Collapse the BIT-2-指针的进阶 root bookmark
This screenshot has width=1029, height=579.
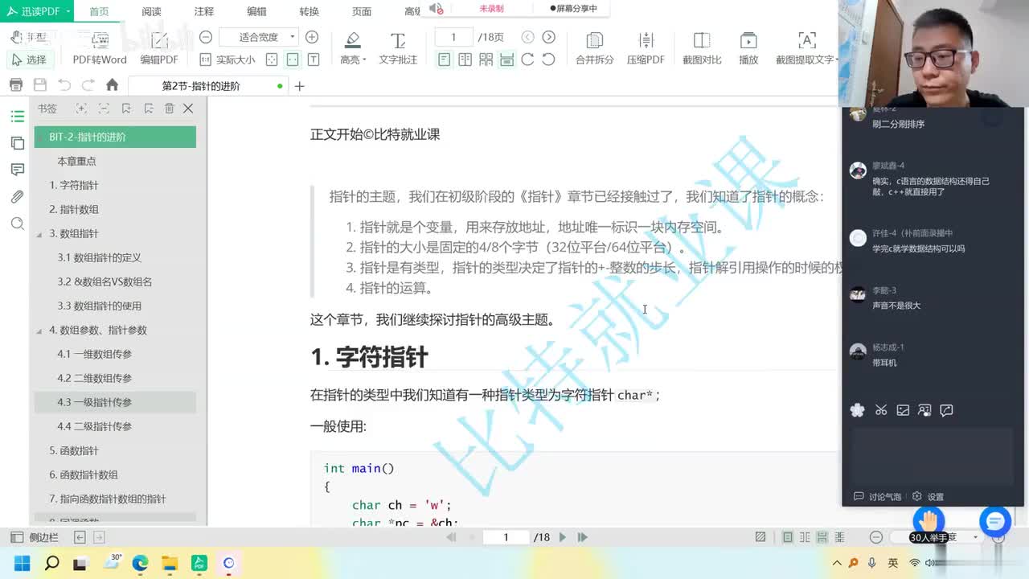(x=39, y=138)
